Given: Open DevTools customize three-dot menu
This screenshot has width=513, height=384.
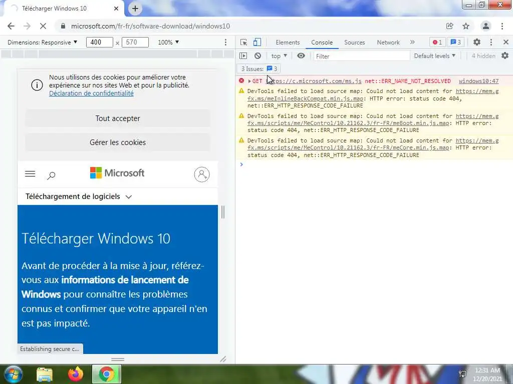Looking at the screenshot, I should pos(491,42).
